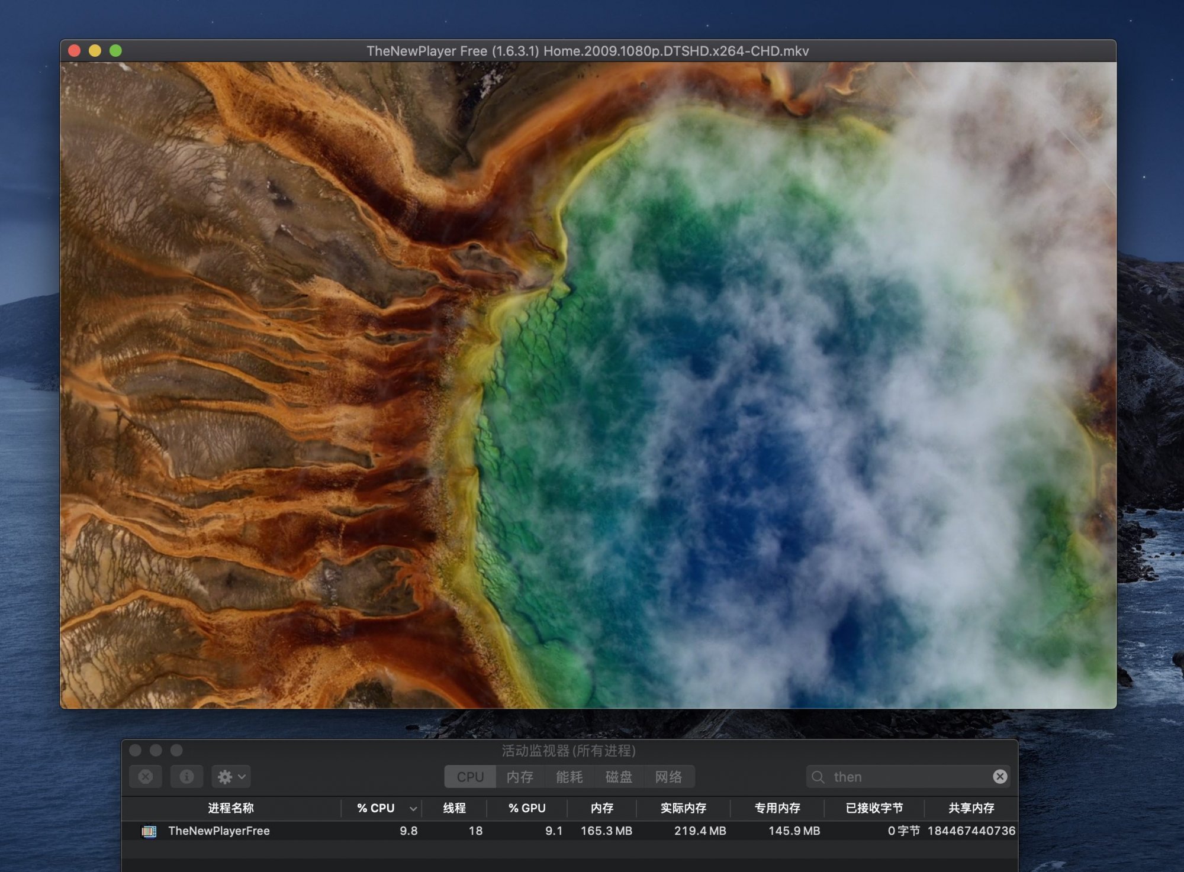Viewport: 1184px width, 872px height.
Task: Click the search field containing 'then'
Action: coord(908,777)
